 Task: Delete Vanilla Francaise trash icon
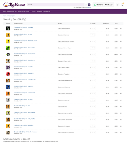121,132
